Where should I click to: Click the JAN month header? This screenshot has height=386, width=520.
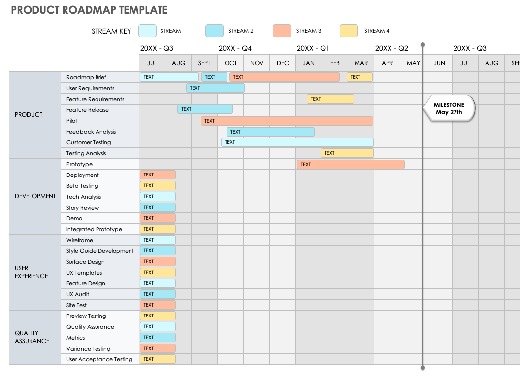[x=308, y=63]
